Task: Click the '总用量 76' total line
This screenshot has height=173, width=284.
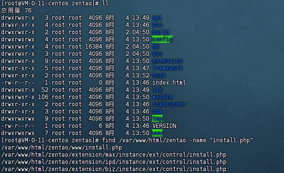Action: (x=16, y=11)
